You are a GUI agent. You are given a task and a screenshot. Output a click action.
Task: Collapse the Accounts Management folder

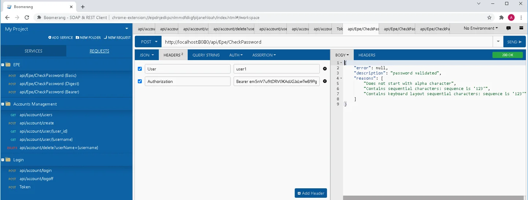click(3, 104)
